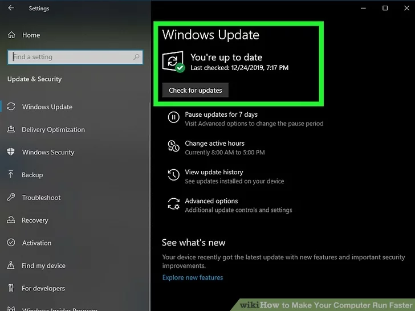Click the active hours clock icon
415x311 pixels.
[x=174, y=146]
